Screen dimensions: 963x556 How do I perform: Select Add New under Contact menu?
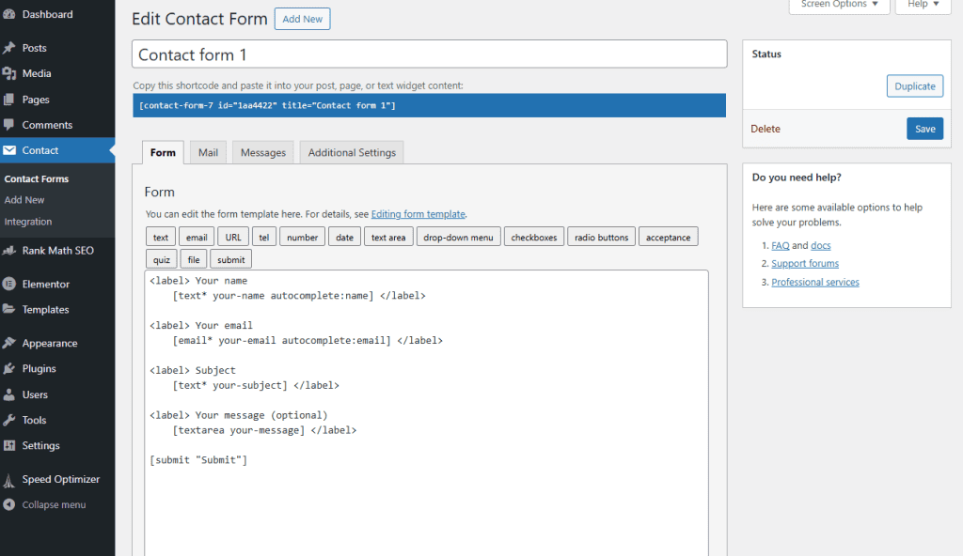coord(24,200)
